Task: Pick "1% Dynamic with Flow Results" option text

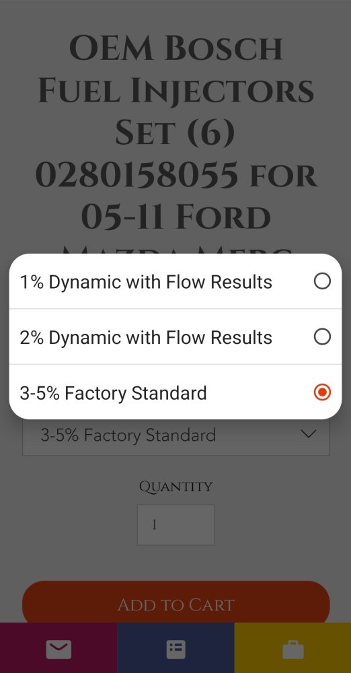Action: pyautogui.click(x=146, y=282)
